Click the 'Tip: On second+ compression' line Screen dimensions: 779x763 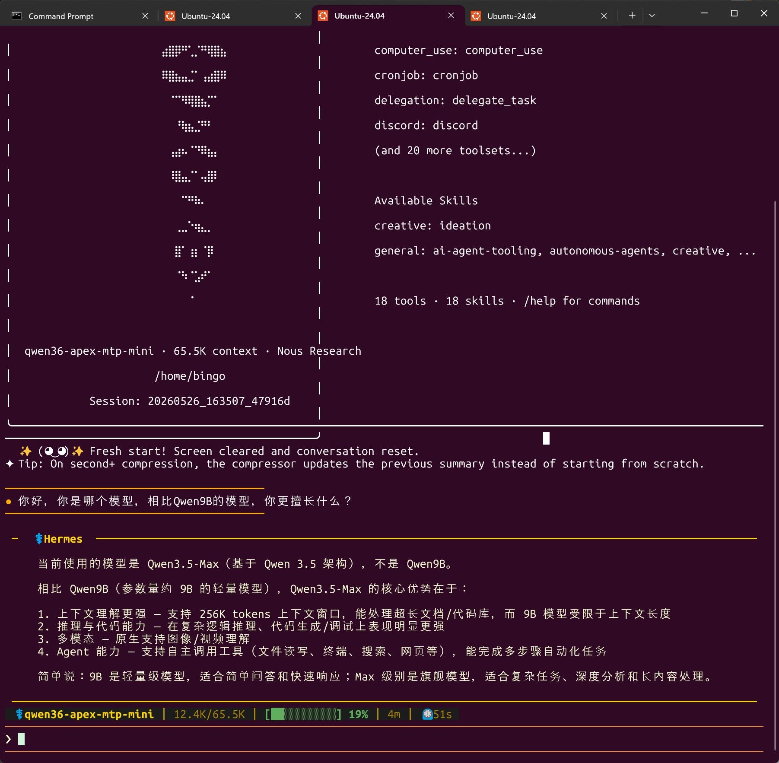pyautogui.click(x=361, y=464)
